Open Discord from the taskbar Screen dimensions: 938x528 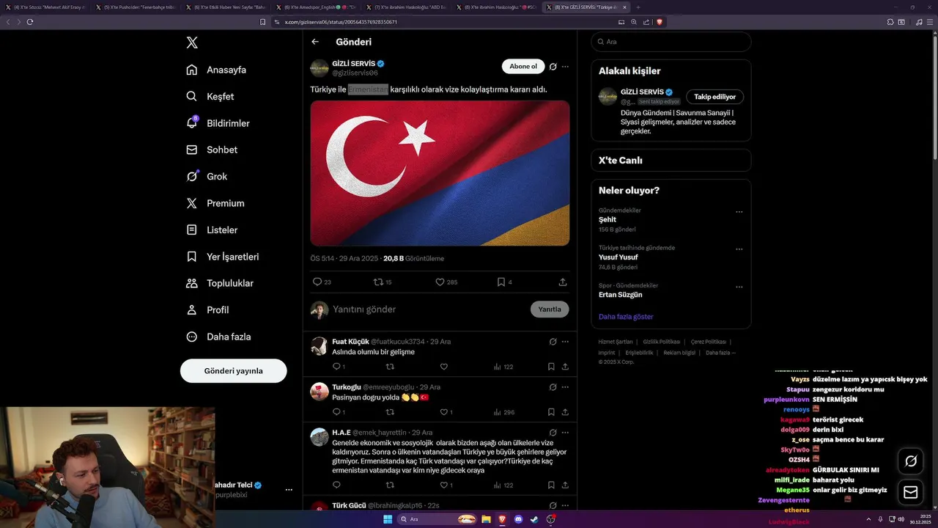[518, 519]
